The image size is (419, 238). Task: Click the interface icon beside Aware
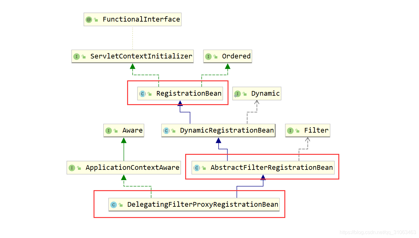(109, 130)
